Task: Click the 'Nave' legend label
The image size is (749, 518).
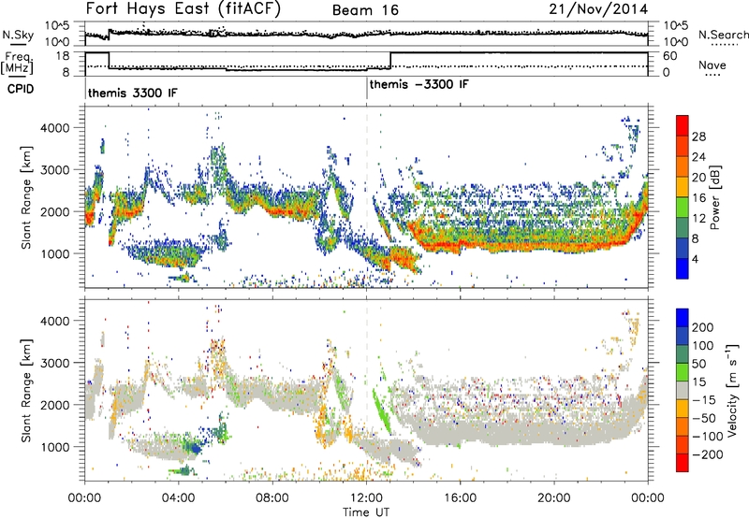Action: 712,65
